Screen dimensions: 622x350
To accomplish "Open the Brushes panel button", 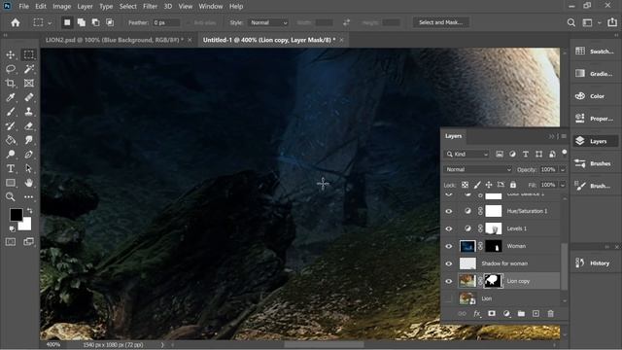I will click(595, 163).
